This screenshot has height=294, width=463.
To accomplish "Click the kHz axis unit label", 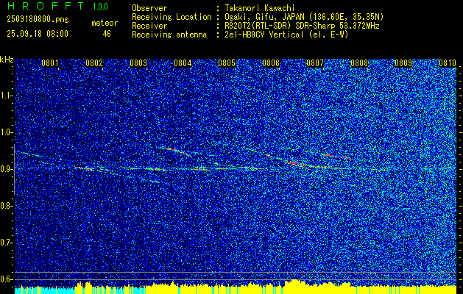I will click(x=7, y=60).
